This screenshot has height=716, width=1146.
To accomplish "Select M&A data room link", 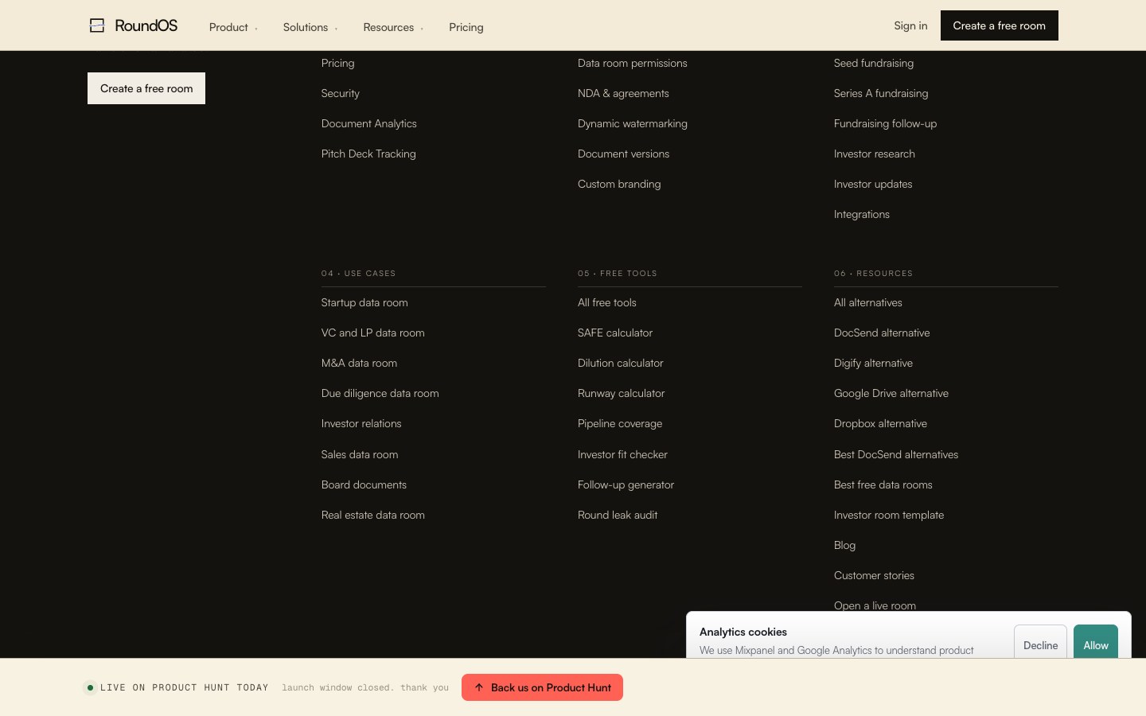I will (x=359, y=363).
